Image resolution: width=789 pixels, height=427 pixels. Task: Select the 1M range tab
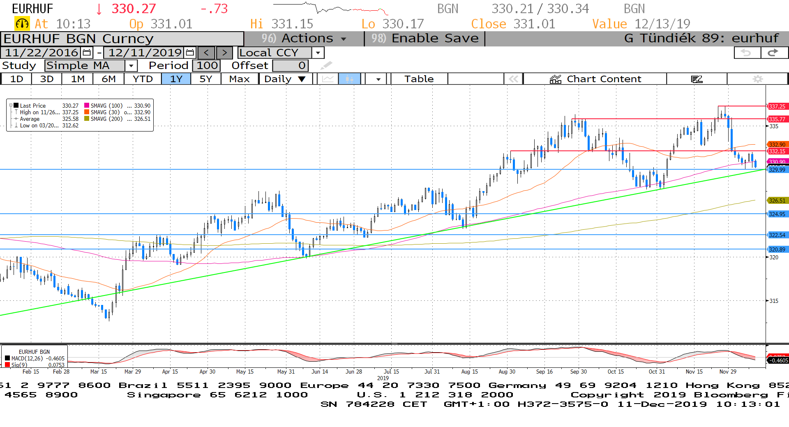click(78, 79)
